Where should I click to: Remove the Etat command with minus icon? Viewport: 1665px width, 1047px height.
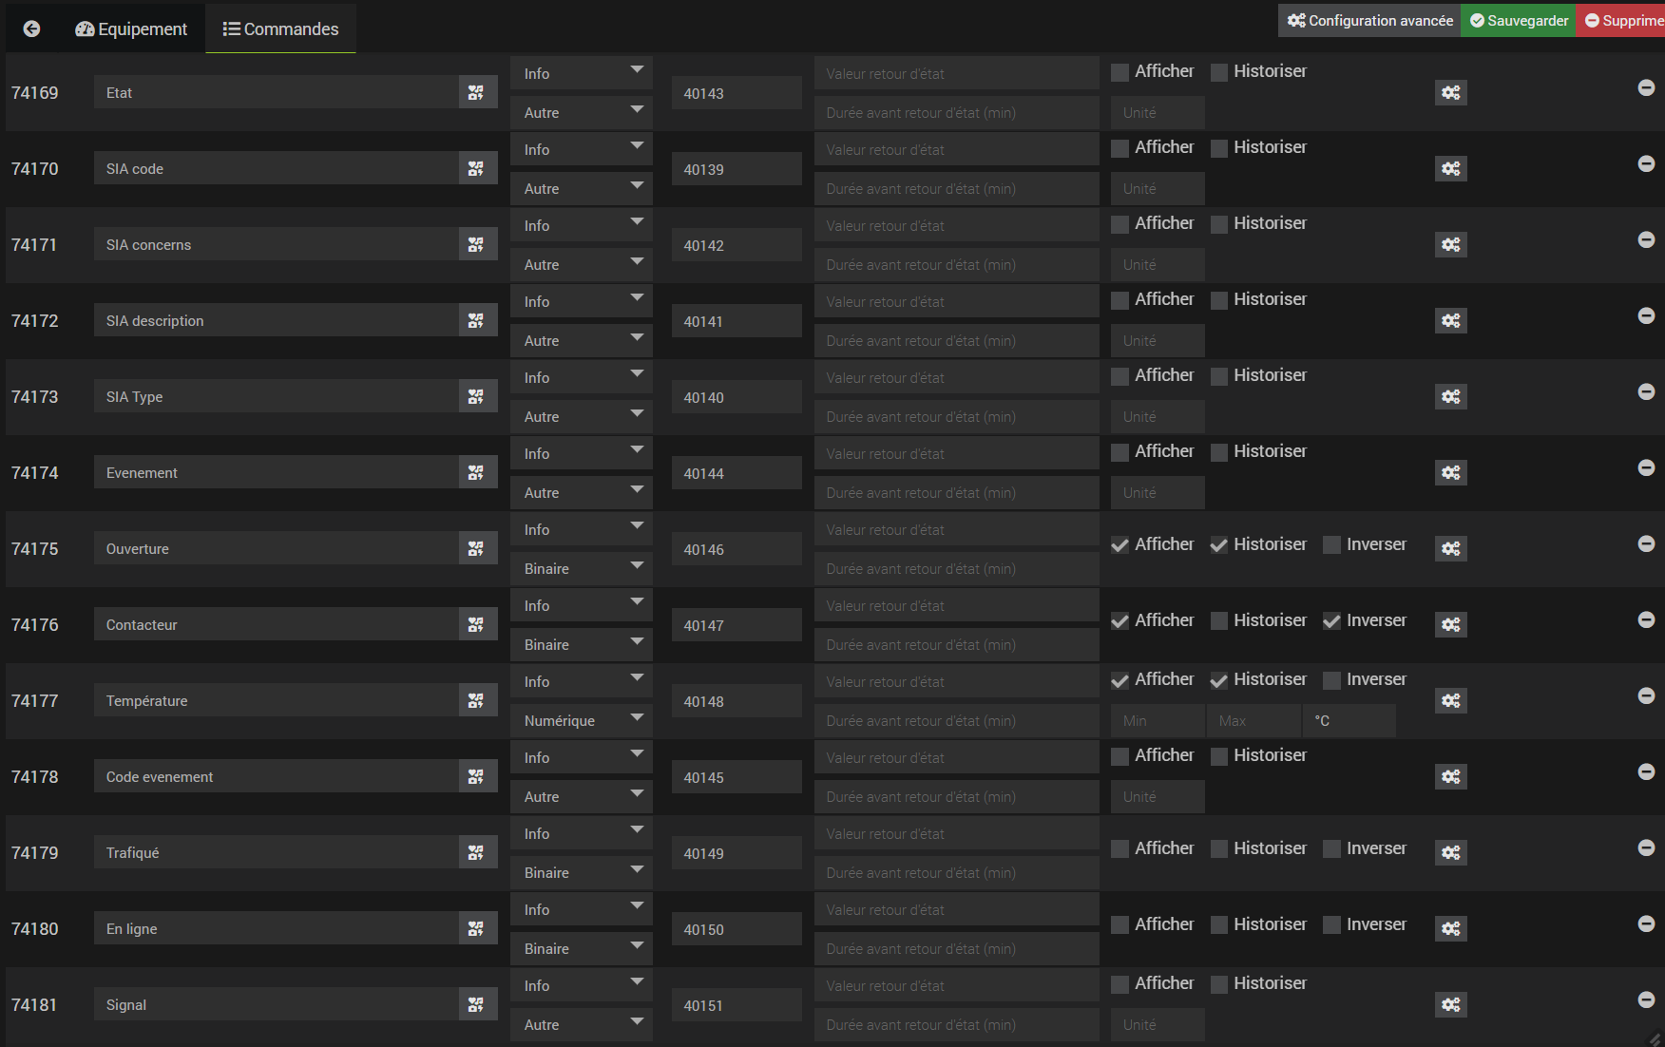[x=1647, y=87]
